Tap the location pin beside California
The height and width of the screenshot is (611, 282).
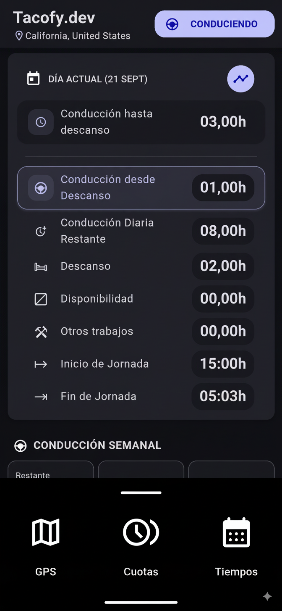pos(18,36)
